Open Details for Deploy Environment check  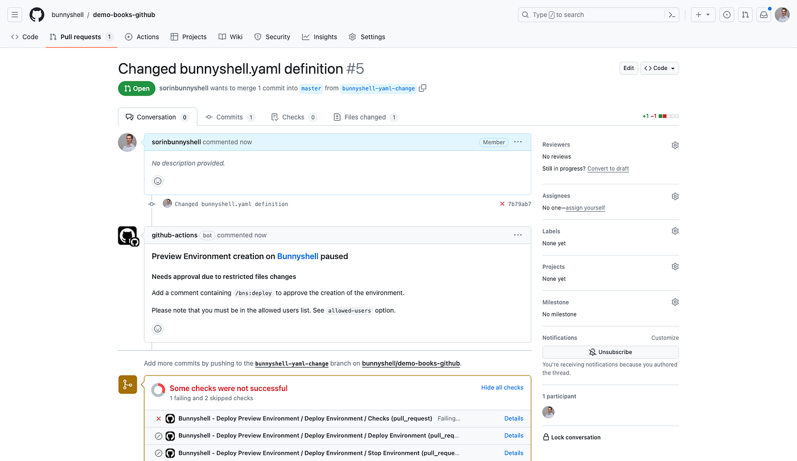(513, 436)
